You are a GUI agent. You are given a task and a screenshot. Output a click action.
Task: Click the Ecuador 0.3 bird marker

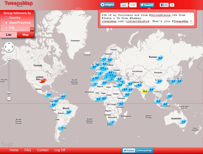tap(53, 105)
